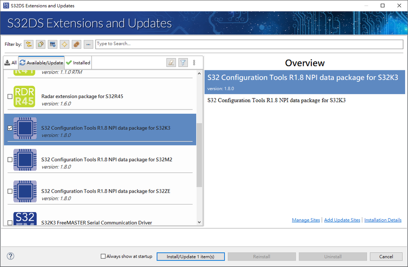The height and width of the screenshot is (267, 408).
Task: Switch to the All tab
Action: click(x=11, y=63)
